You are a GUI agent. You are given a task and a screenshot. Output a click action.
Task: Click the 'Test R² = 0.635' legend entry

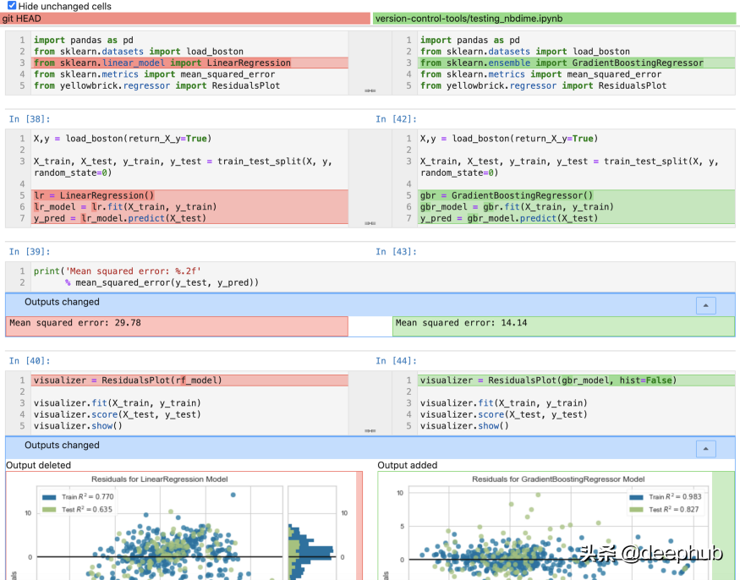[78, 509]
